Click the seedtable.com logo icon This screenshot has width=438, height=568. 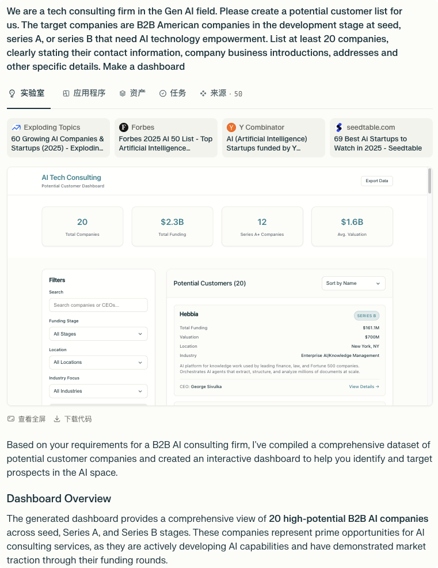pyautogui.click(x=339, y=127)
